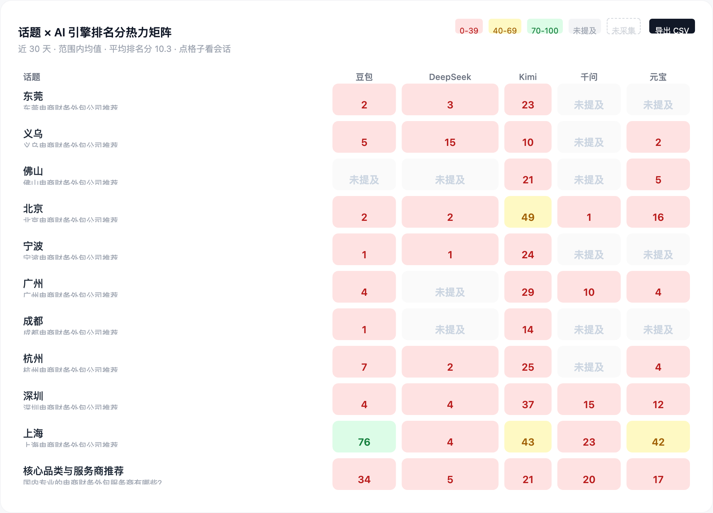Click the Kimi column header
The image size is (713, 513).
[528, 77]
